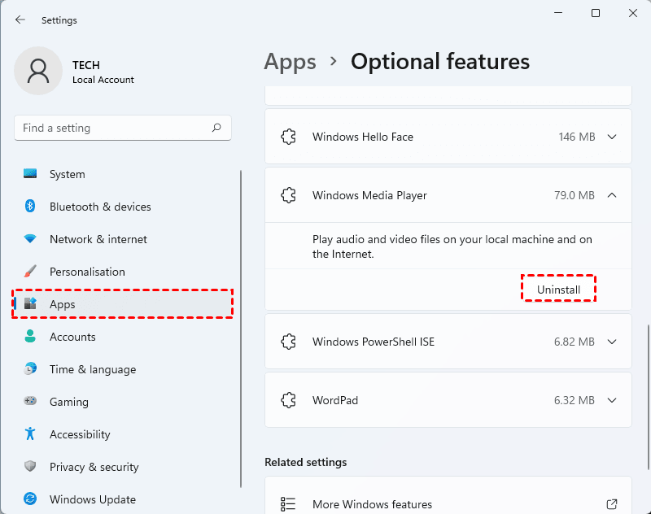Click the Network & internet wifi icon
Screen dimensions: 651x514
pos(30,239)
